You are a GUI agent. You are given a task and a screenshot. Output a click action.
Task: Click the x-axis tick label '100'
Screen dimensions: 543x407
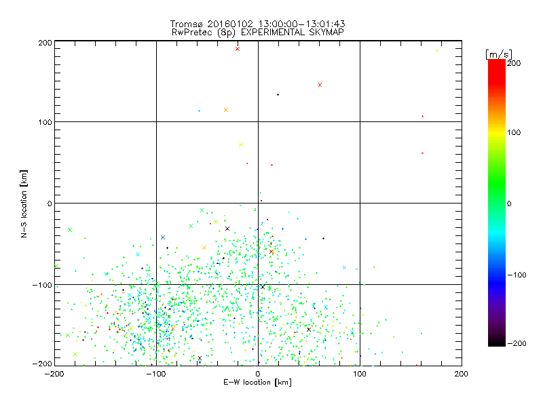pos(360,374)
